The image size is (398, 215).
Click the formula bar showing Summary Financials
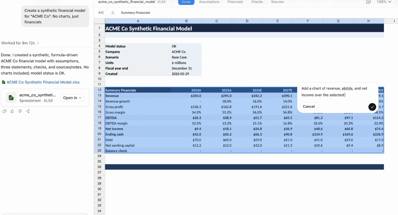(x=135, y=13)
